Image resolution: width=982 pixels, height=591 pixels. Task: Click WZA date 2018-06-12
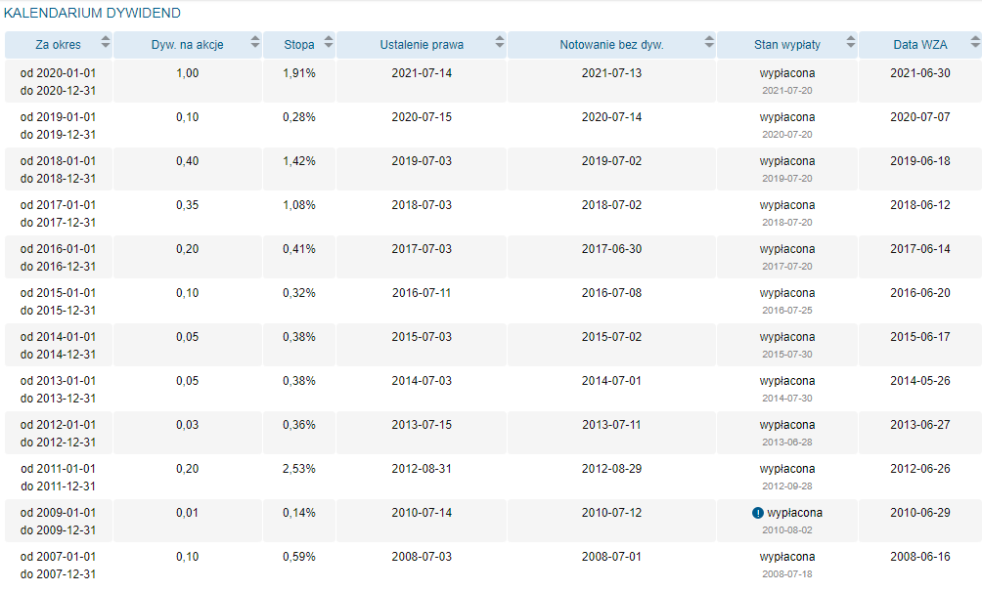coord(920,205)
